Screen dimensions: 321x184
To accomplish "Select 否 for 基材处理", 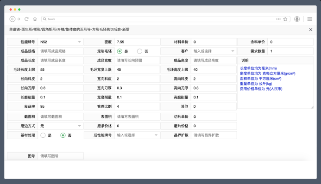I will (x=63, y=135).
